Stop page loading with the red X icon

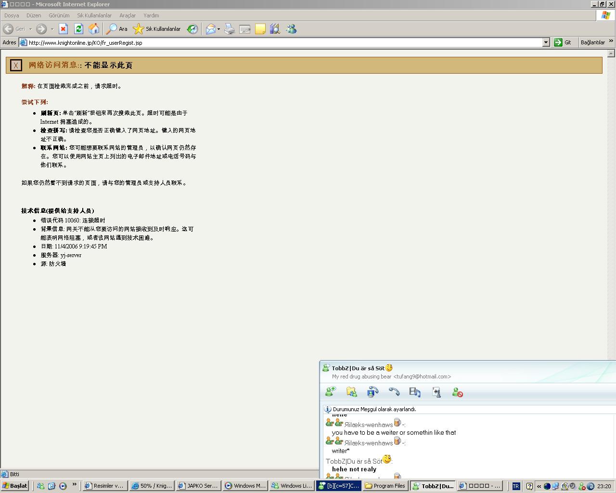pos(63,29)
